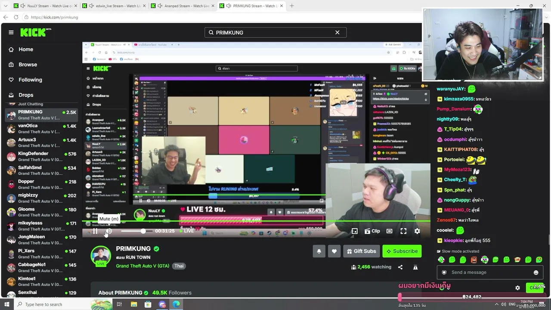
Task: Open Grand Theft Auto V (GTA) category link
Action: (142, 266)
